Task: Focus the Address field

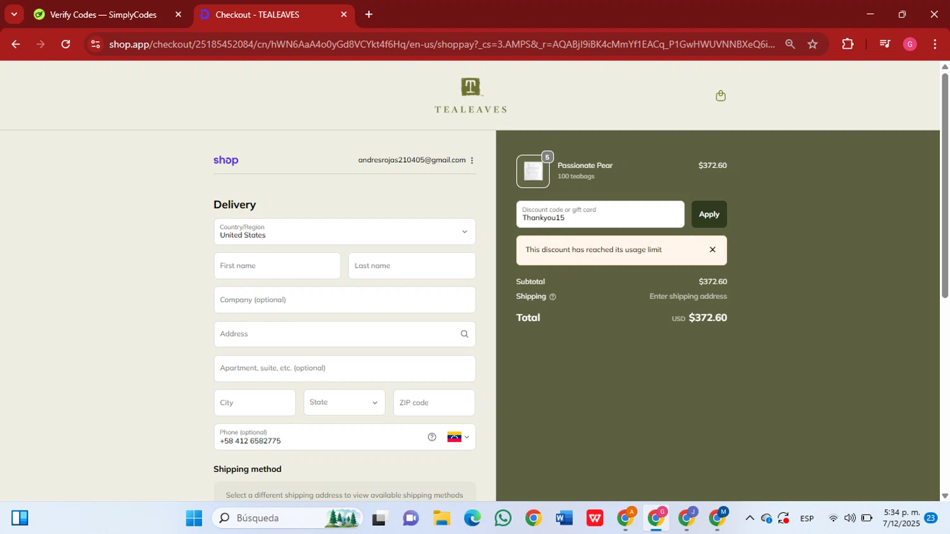Action: point(345,334)
